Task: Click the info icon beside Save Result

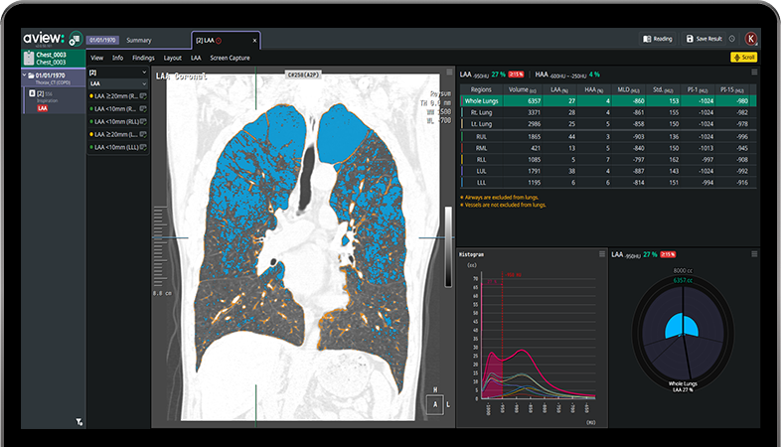Action: coord(731,39)
